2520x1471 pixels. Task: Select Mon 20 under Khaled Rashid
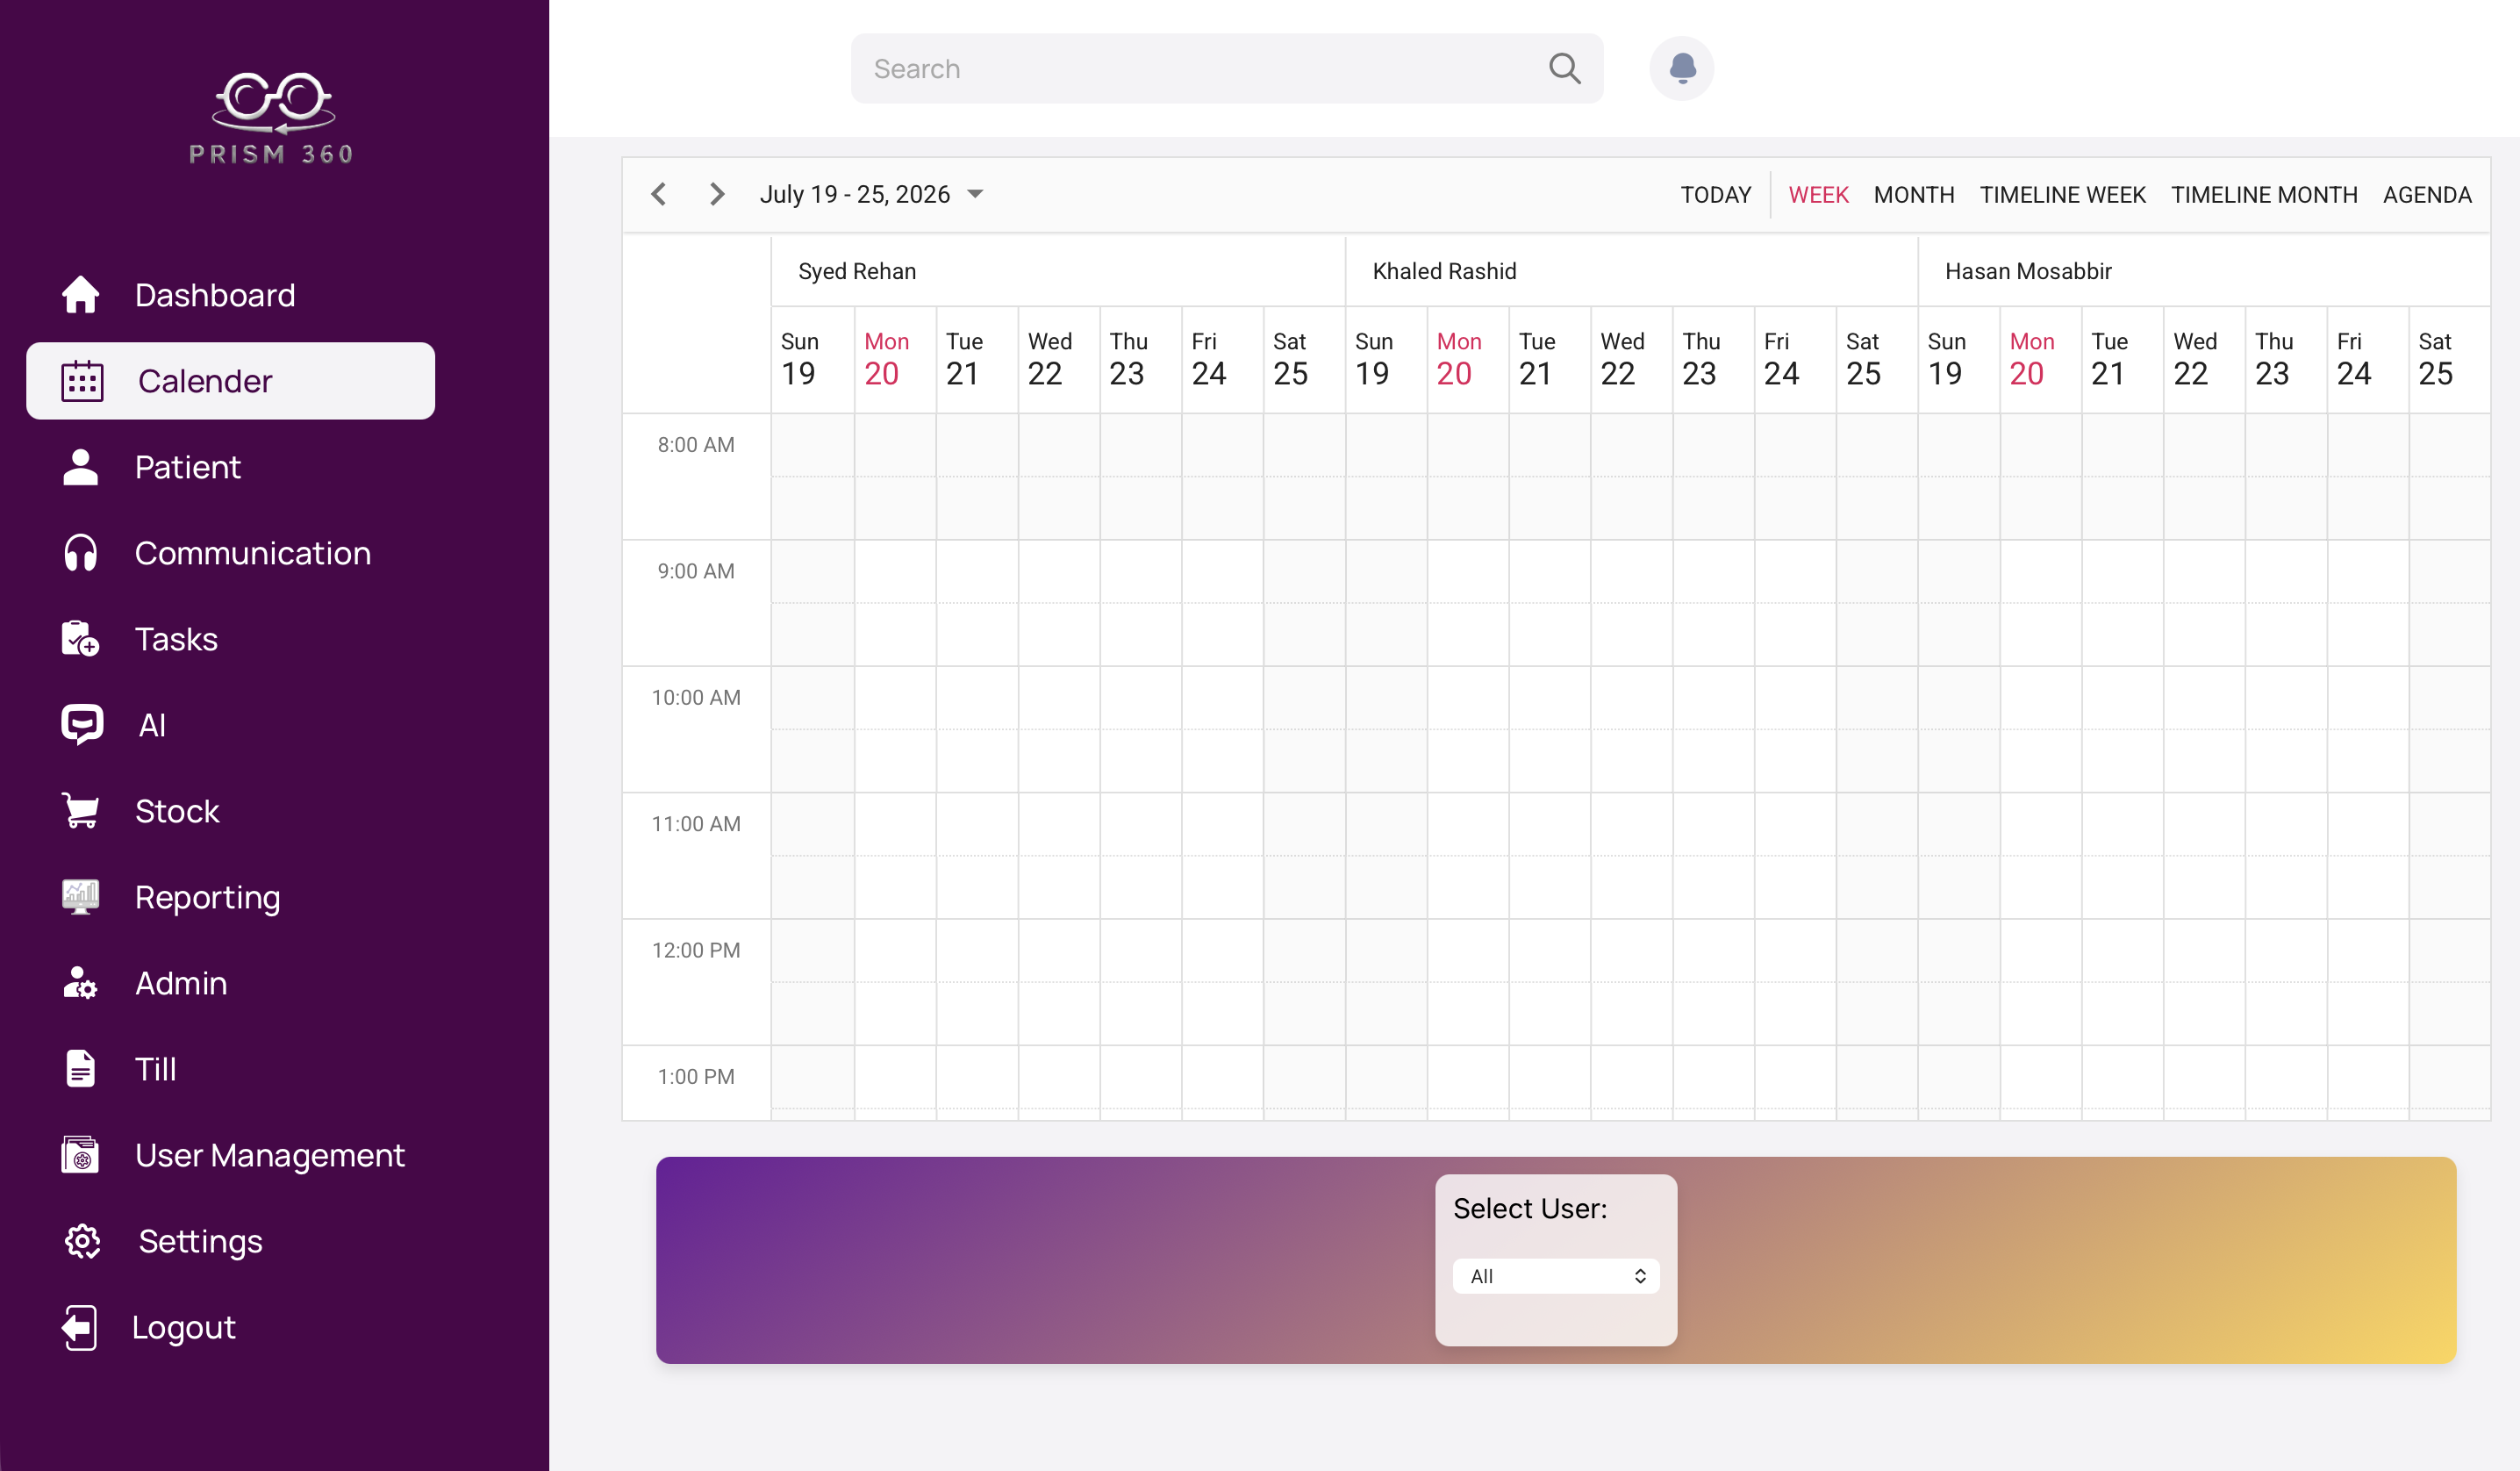click(x=1468, y=359)
